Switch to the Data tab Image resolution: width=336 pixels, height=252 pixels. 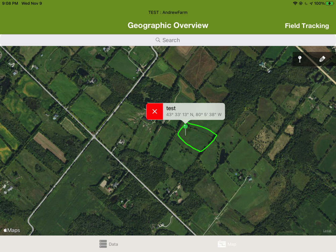(x=109, y=244)
